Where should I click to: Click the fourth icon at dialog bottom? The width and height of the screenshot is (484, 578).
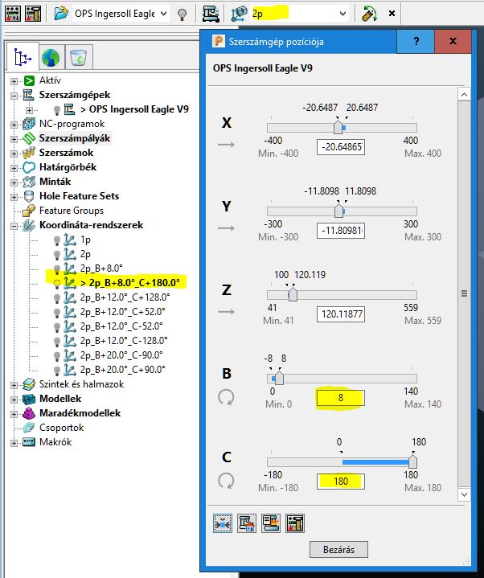point(295,523)
